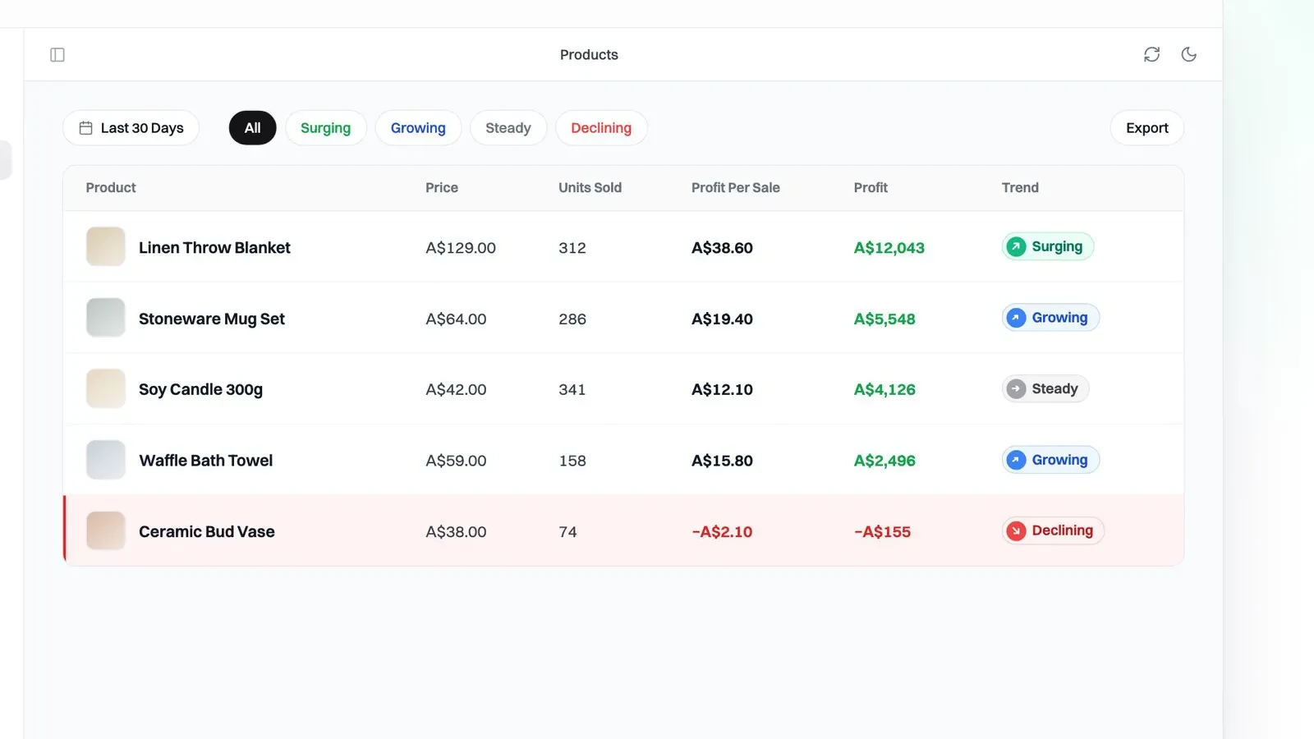Open Linen Throw Blanket thumbnail
Image resolution: width=1314 pixels, height=739 pixels.
(106, 246)
